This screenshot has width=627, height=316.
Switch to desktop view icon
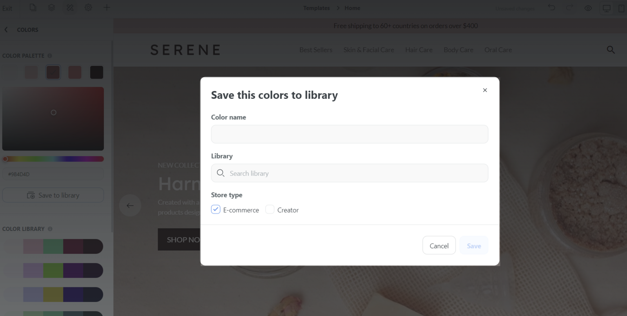click(x=607, y=8)
